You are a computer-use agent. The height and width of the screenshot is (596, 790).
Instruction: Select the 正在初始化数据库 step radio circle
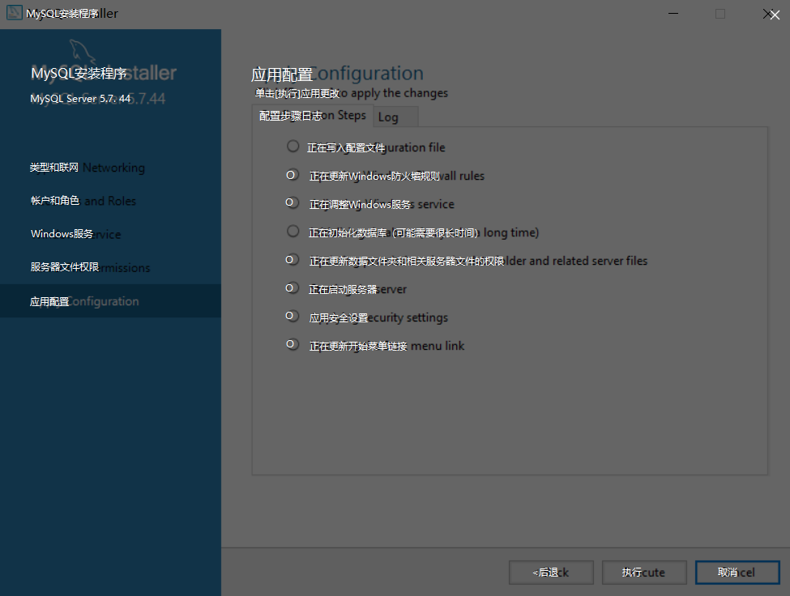point(293,231)
